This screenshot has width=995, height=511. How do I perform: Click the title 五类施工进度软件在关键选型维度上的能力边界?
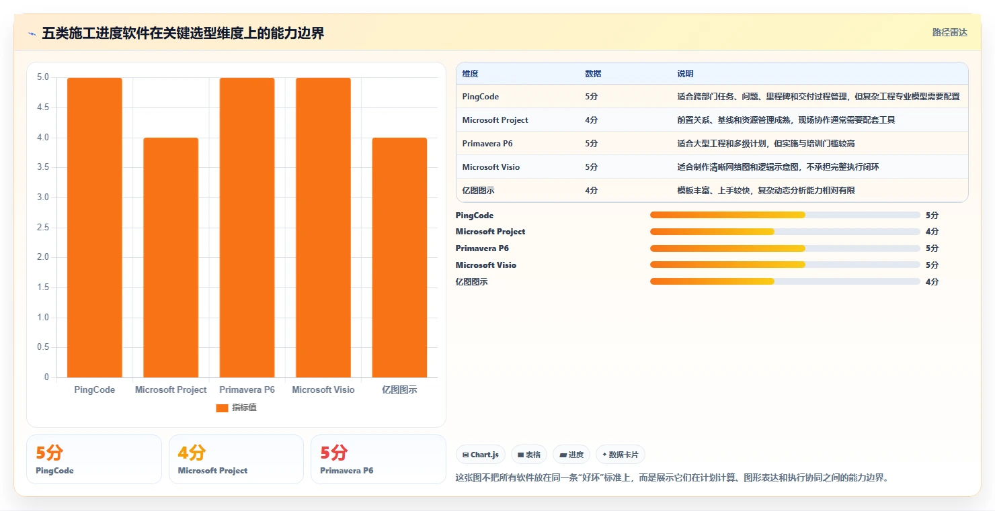[183, 34]
